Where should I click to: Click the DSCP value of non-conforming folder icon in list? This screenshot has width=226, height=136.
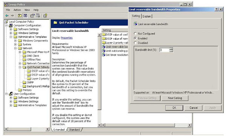point(104,39)
